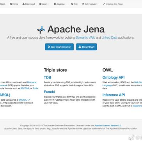This screenshot has height=142, width=142.
Task: Open Apache License, Version 2.0 link
Action: (x=108, y=126)
